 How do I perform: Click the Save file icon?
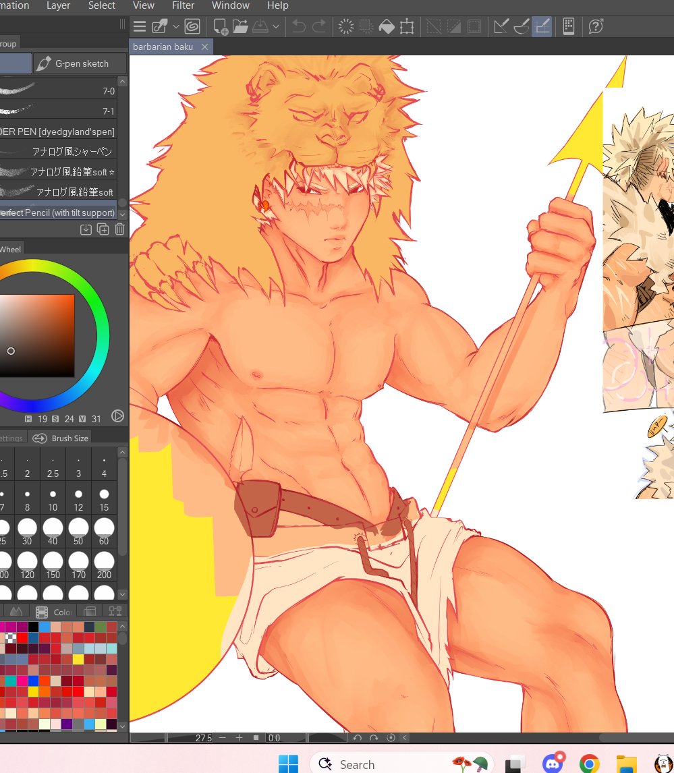click(x=260, y=26)
